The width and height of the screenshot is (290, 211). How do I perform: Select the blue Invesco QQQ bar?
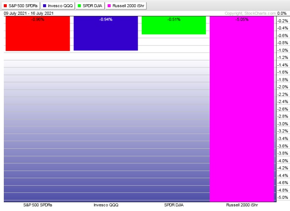coord(106,33)
